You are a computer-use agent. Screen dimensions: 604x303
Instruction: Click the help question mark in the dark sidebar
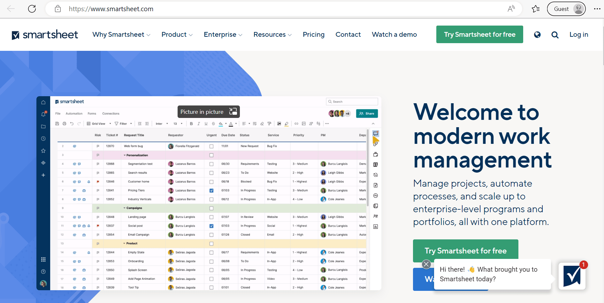pyautogui.click(x=43, y=272)
